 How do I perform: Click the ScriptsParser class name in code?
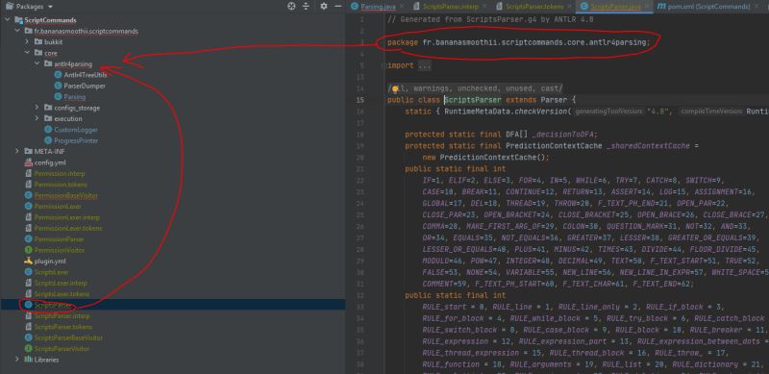click(x=473, y=100)
